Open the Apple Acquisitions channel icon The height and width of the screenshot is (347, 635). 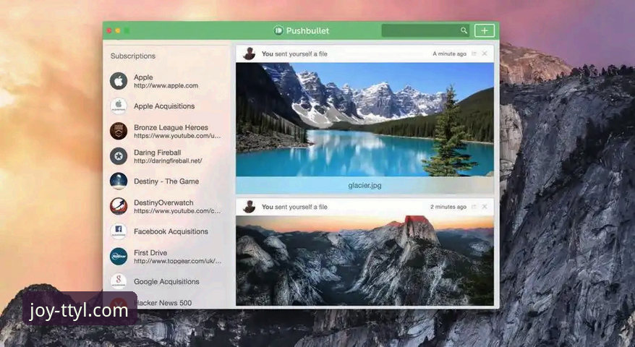pyautogui.click(x=119, y=106)
